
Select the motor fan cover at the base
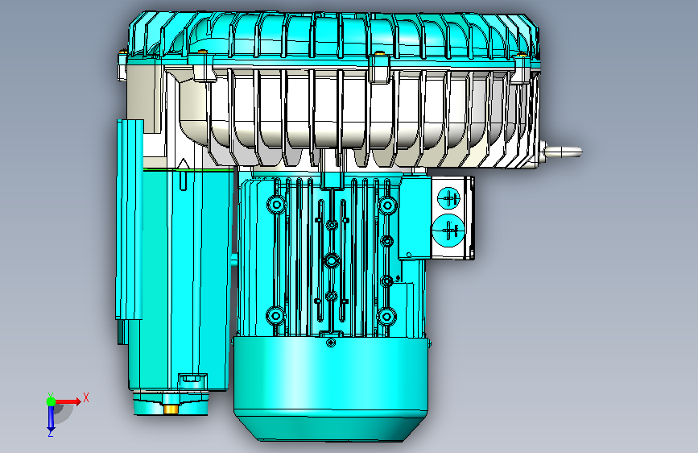tap(330, 389)
